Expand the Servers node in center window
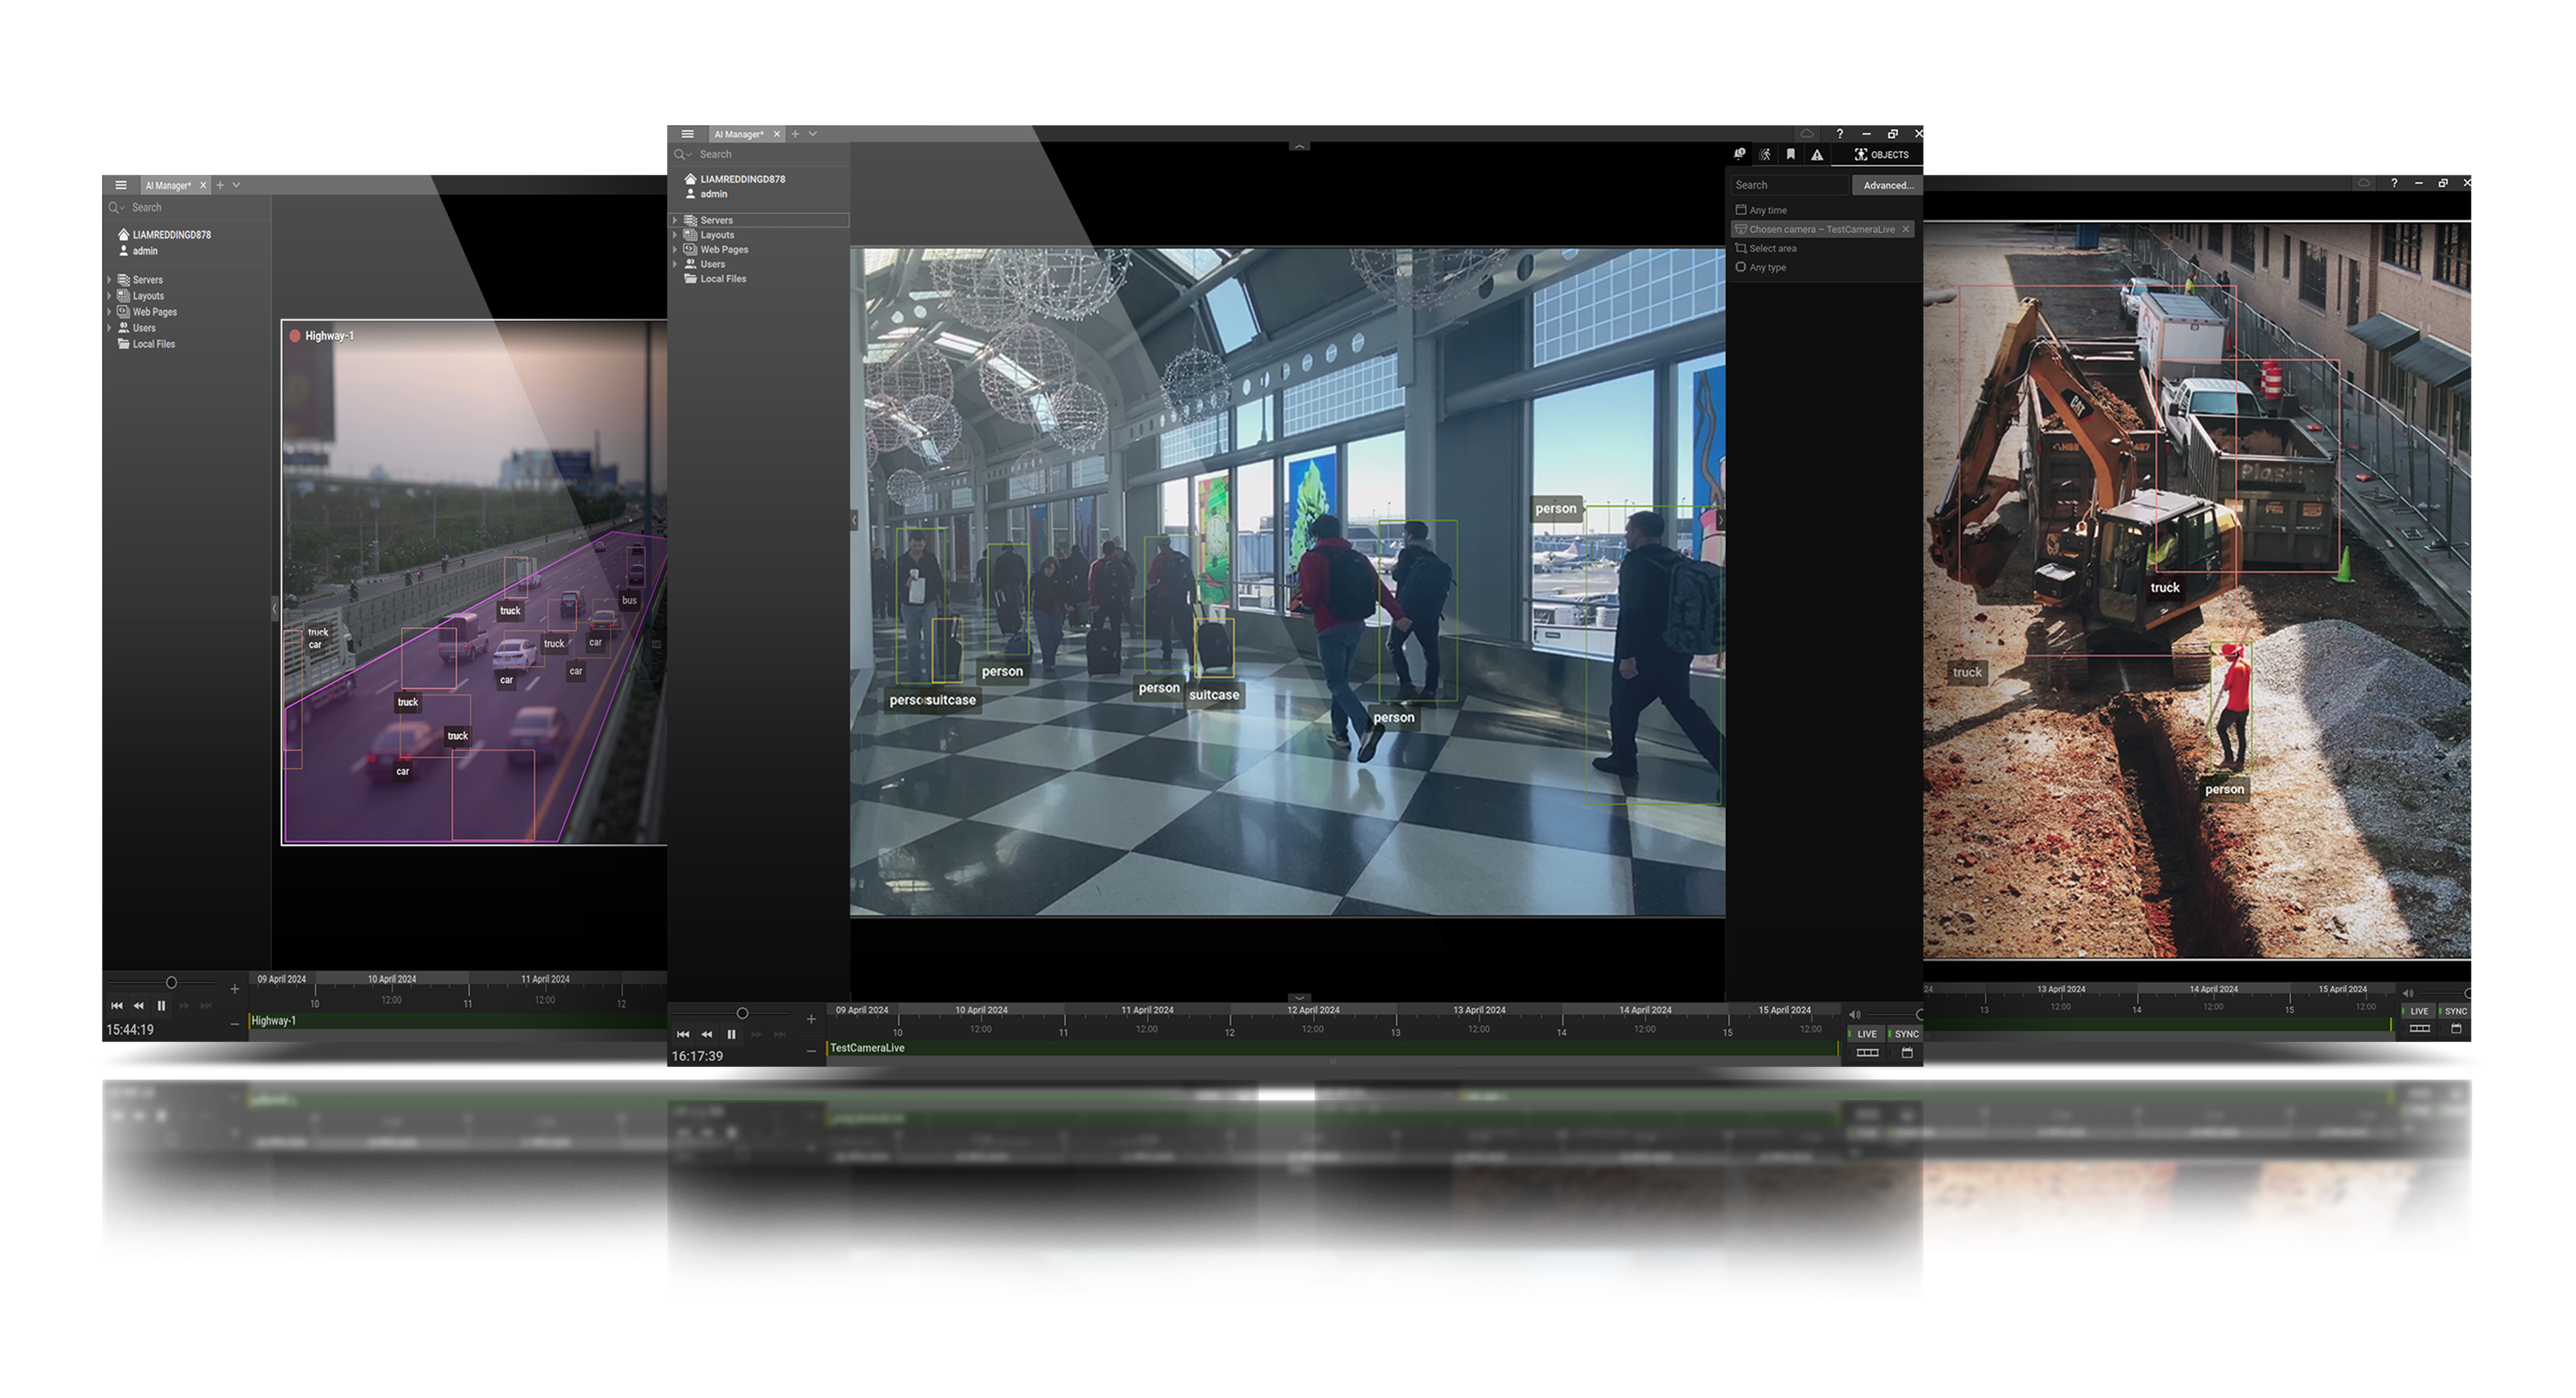2576x1398 pixels. [675, 220]
